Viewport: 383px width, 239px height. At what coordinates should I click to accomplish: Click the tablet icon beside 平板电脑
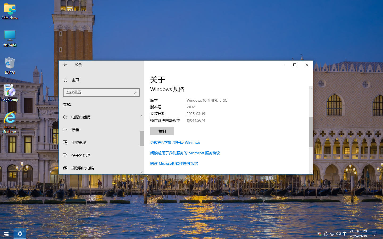point(65,142)
